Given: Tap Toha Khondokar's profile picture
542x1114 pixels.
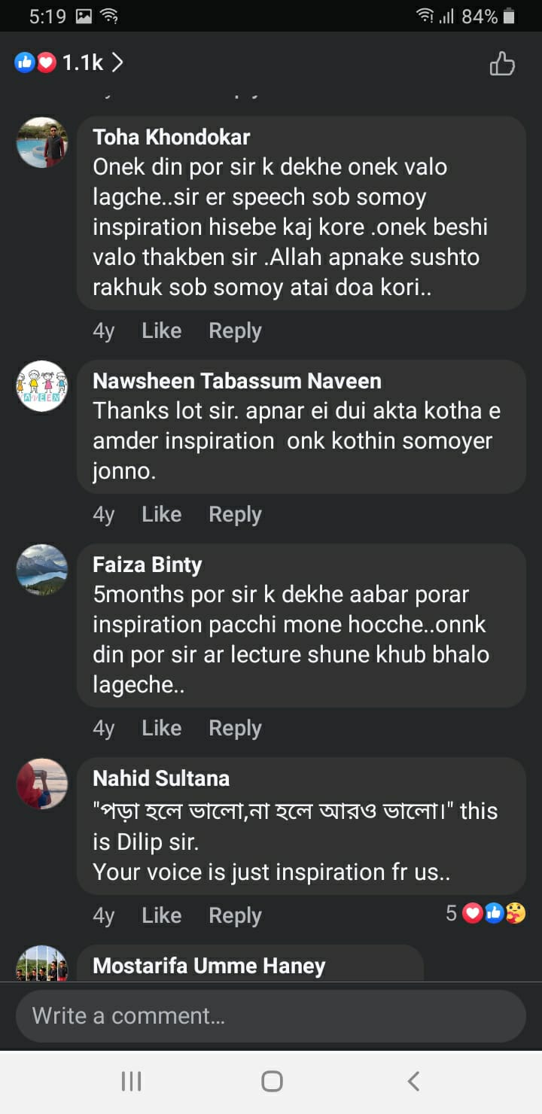Looking at the screenshot, I should 42,142.
